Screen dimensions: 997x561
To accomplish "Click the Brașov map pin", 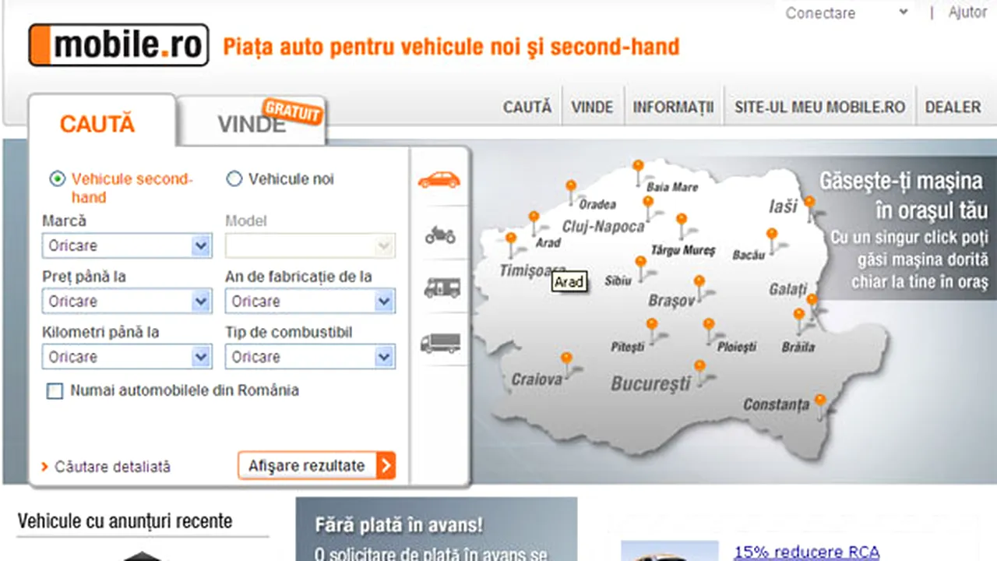I will coord(699,281).
